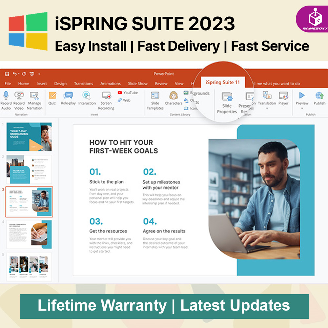This screenshot has width=328, height=328.
Task: Click the 'Get the resources' heading
Action: pos(108,231)
